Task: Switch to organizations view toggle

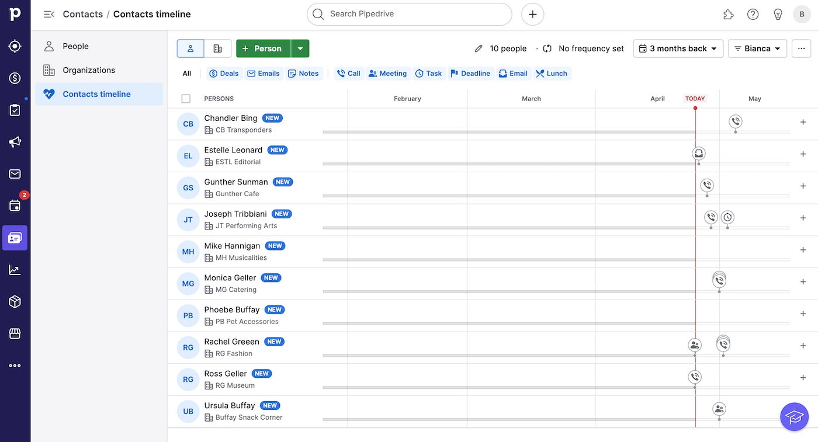Action: pos(218,48)
